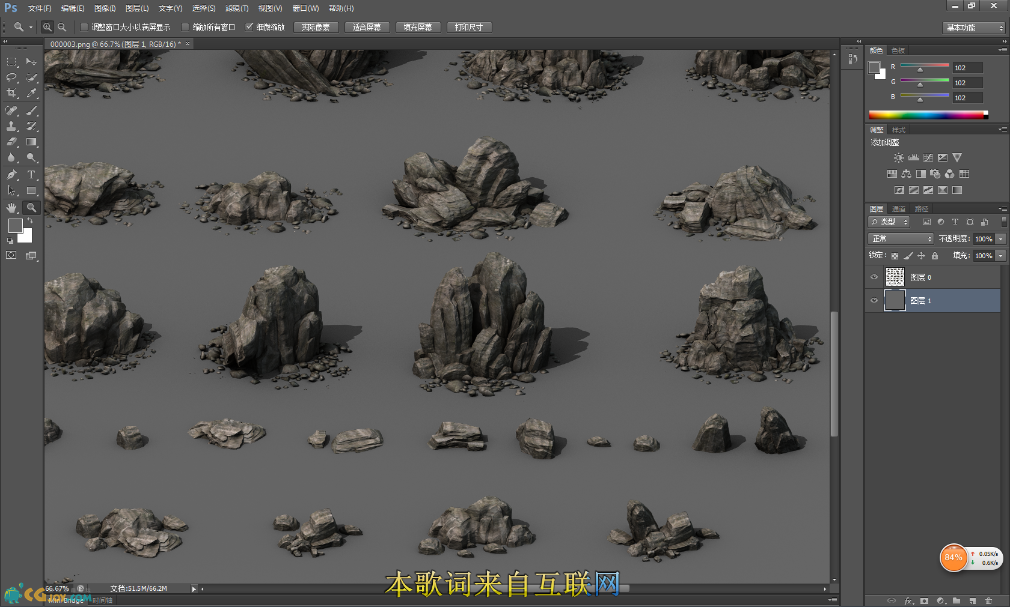This screenshot has height=607, width=1010.
Task: Select the History Brush tool
Action: 31,126
